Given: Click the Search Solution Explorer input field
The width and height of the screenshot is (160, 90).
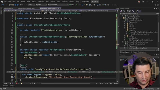Looking at the screenshot, I should [138, 13].
